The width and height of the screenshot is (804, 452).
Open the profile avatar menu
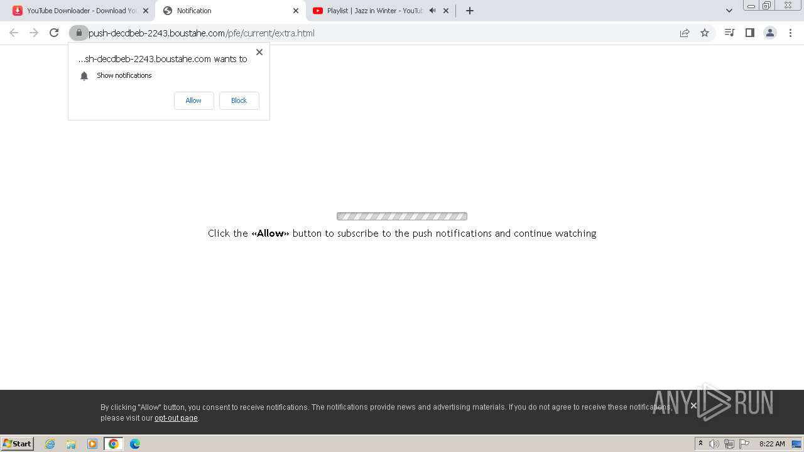pyautogui.click(x=770, y=33)
